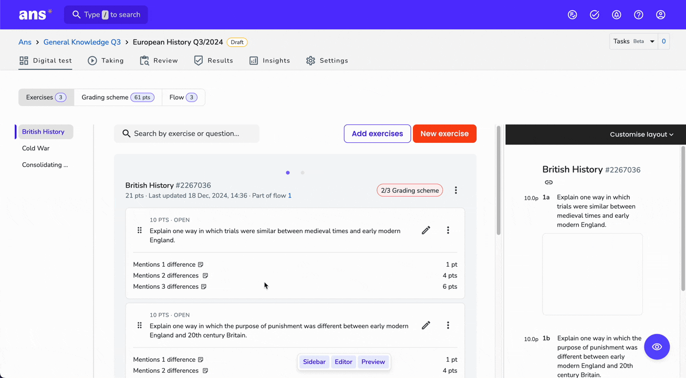Screen dimensions: 686x378
Task: Edit the purpose of punishment question pencil
Action: (426, 325)
